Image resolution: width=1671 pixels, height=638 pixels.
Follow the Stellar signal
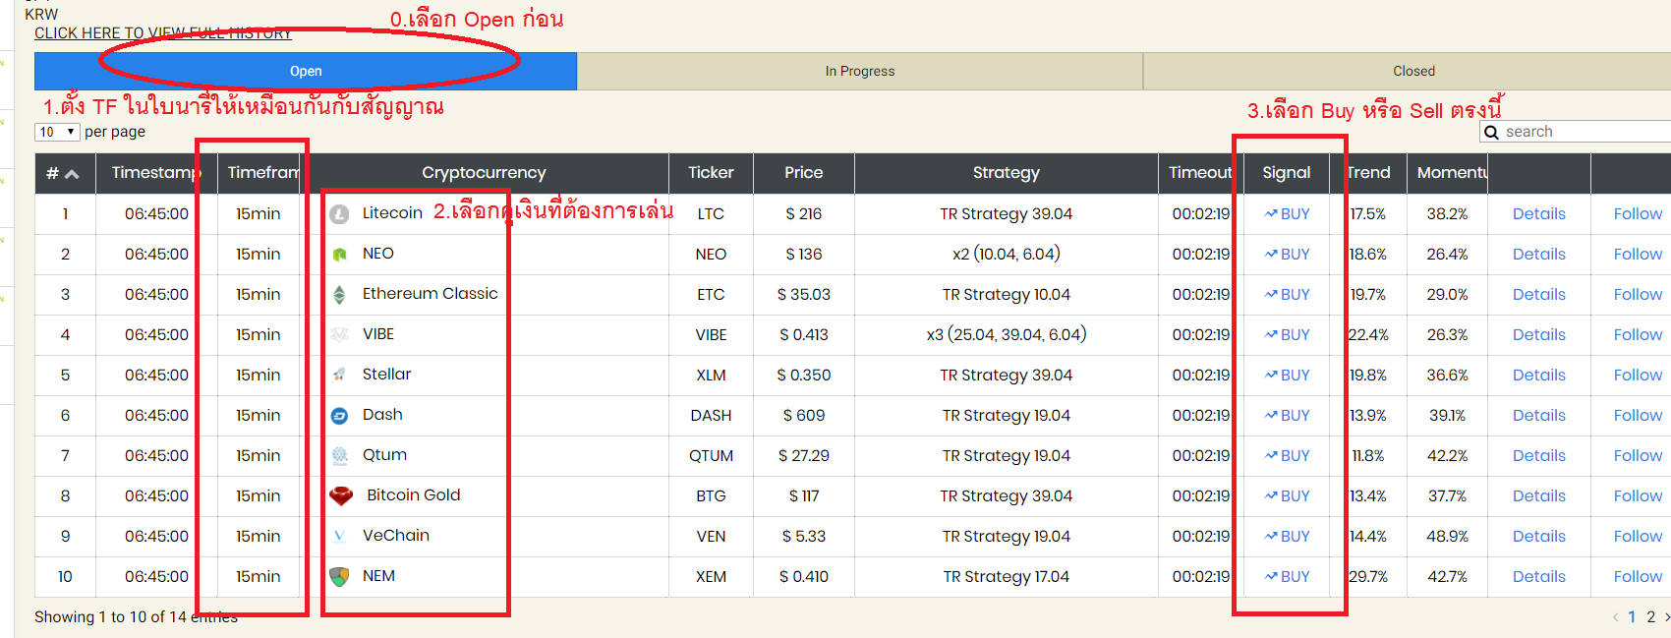coord(1638,375)
